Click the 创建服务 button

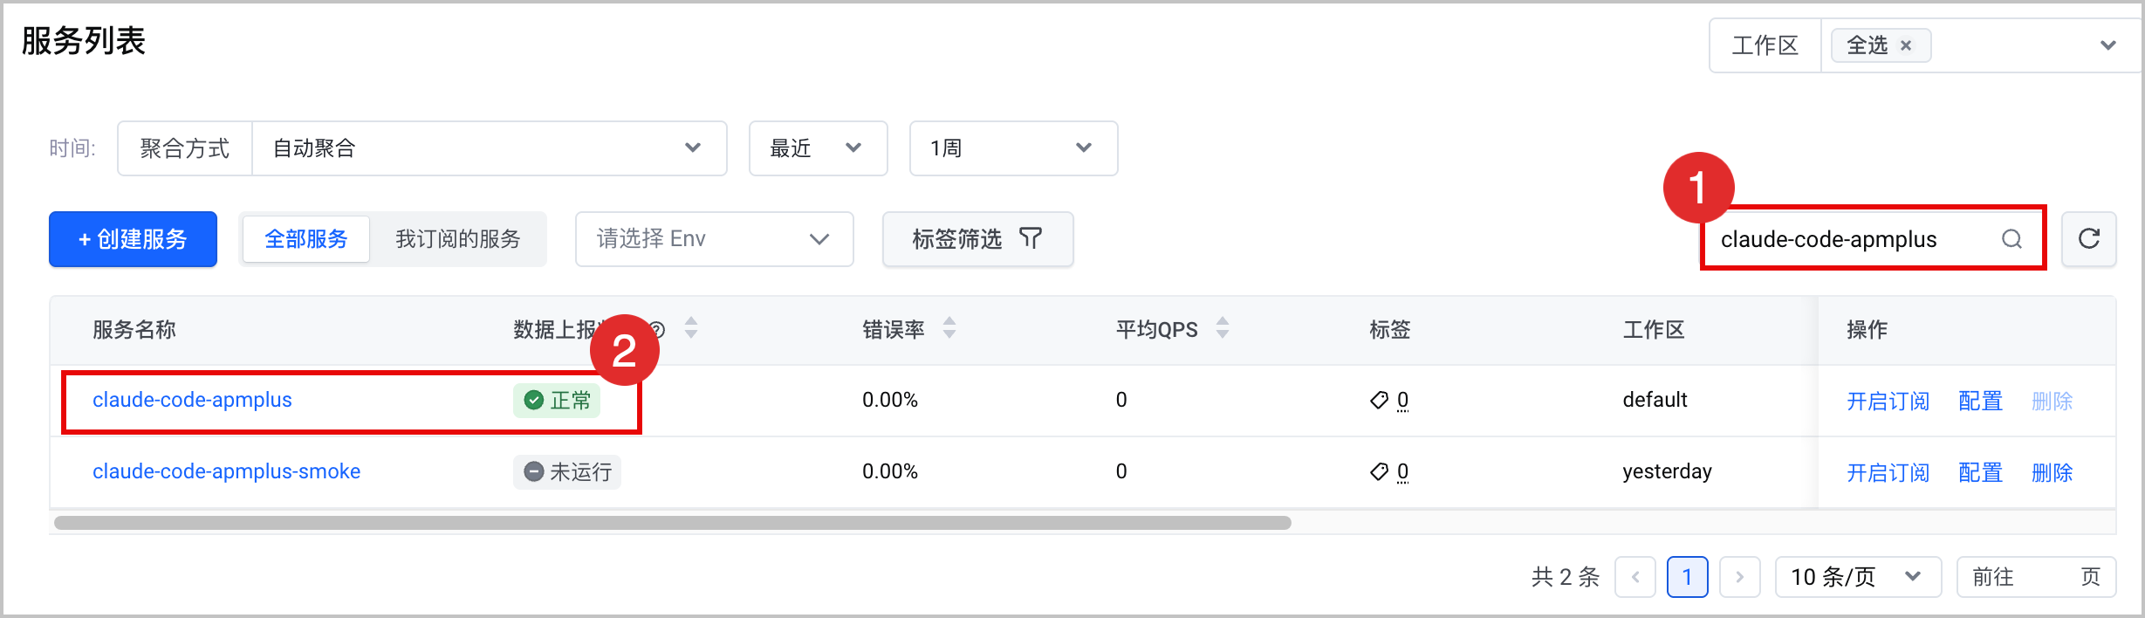[x=133, y=239]
